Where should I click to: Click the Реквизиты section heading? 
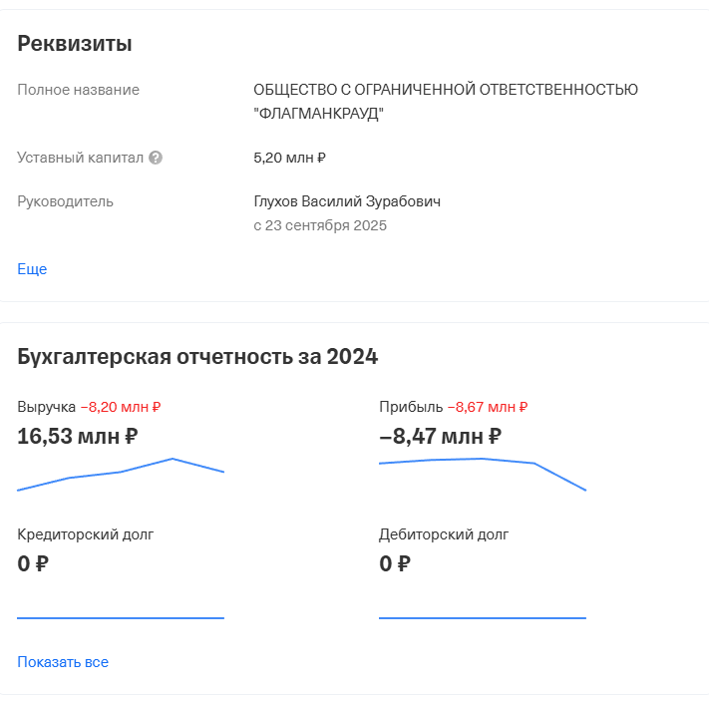[x=75, y=44]
